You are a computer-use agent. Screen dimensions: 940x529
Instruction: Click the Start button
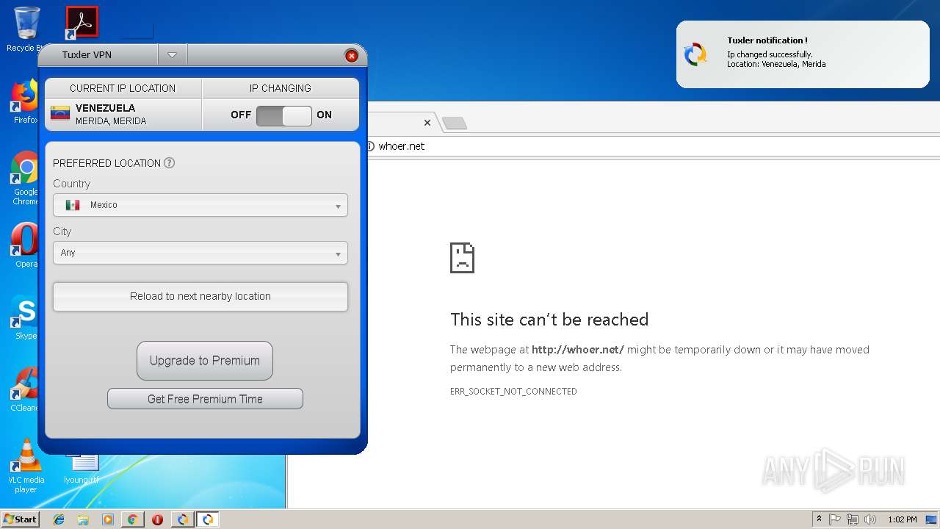click(x=20, y=519)
